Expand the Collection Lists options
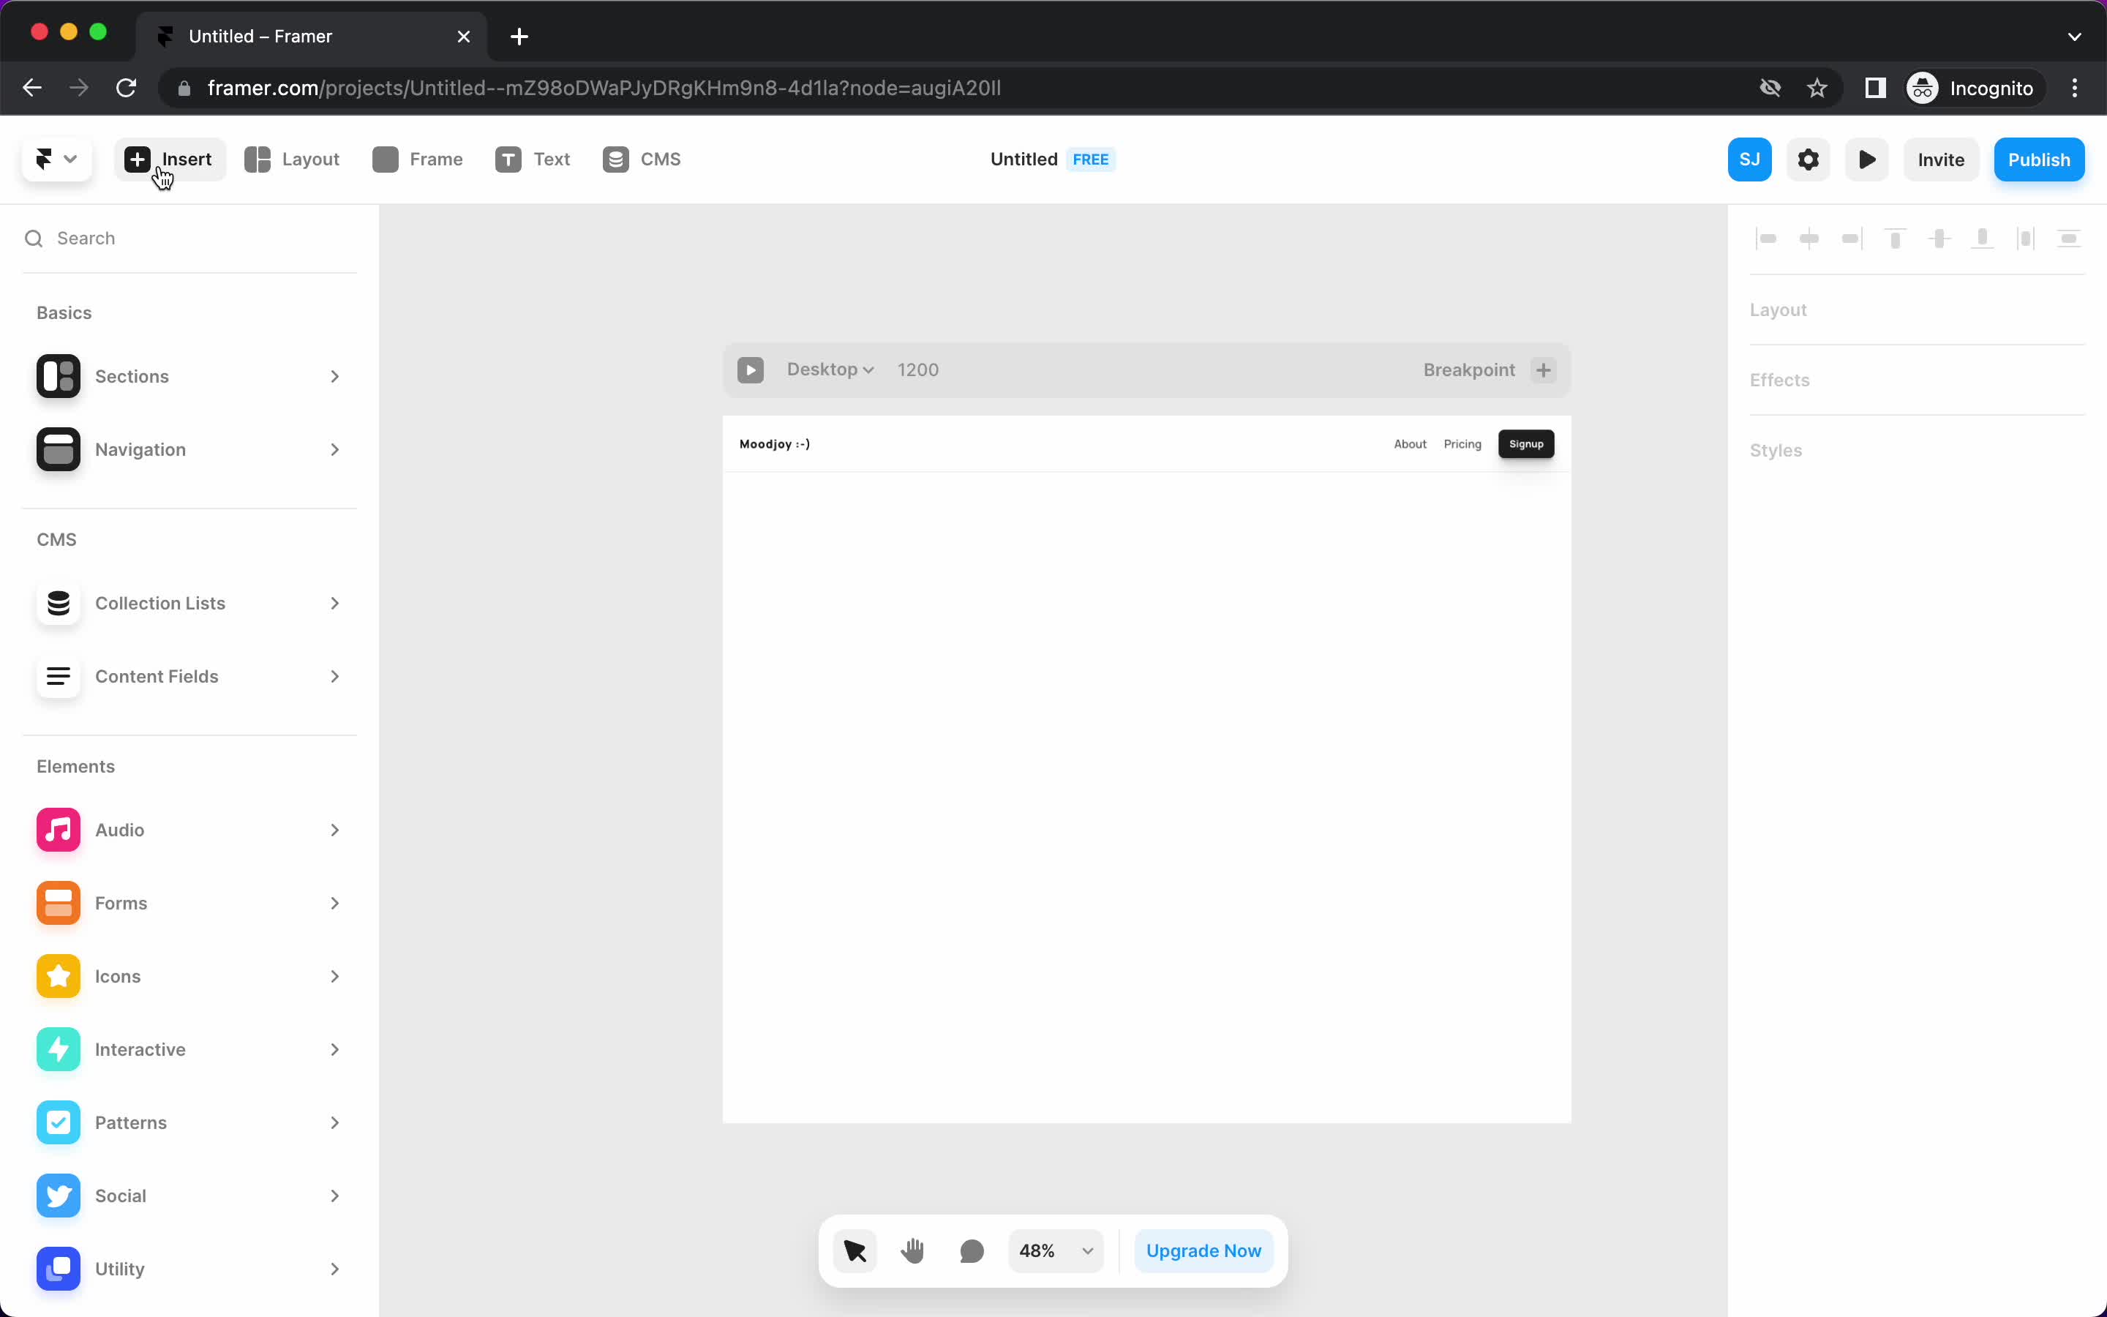The width and height of the screenshot is (2107, 1317). pyautogui.click(x=334, y=602)
